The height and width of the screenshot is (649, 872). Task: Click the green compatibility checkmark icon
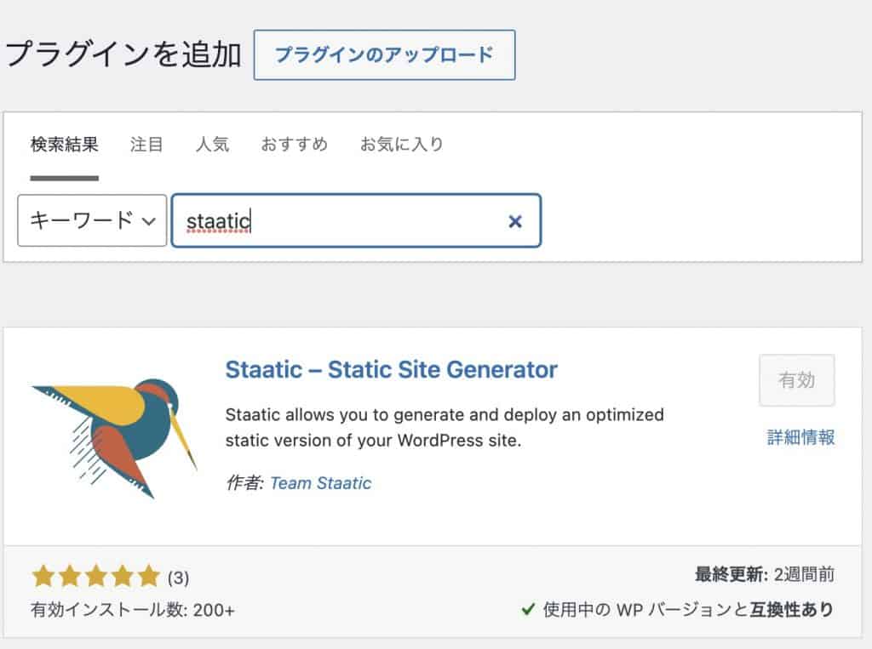point(528,610)
